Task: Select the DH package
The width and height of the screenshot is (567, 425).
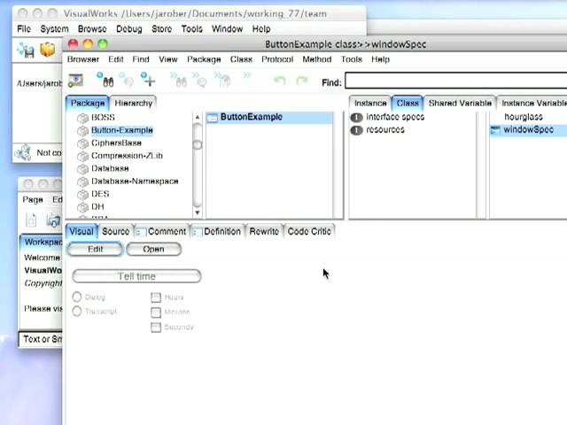Action: (x=97, y=206)
